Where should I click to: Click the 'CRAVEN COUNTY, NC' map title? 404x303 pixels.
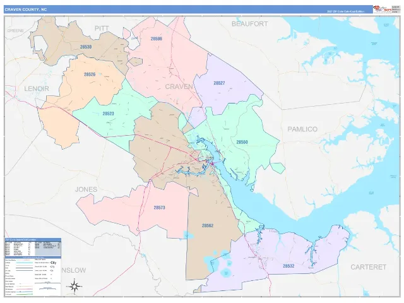coord(26,9)
